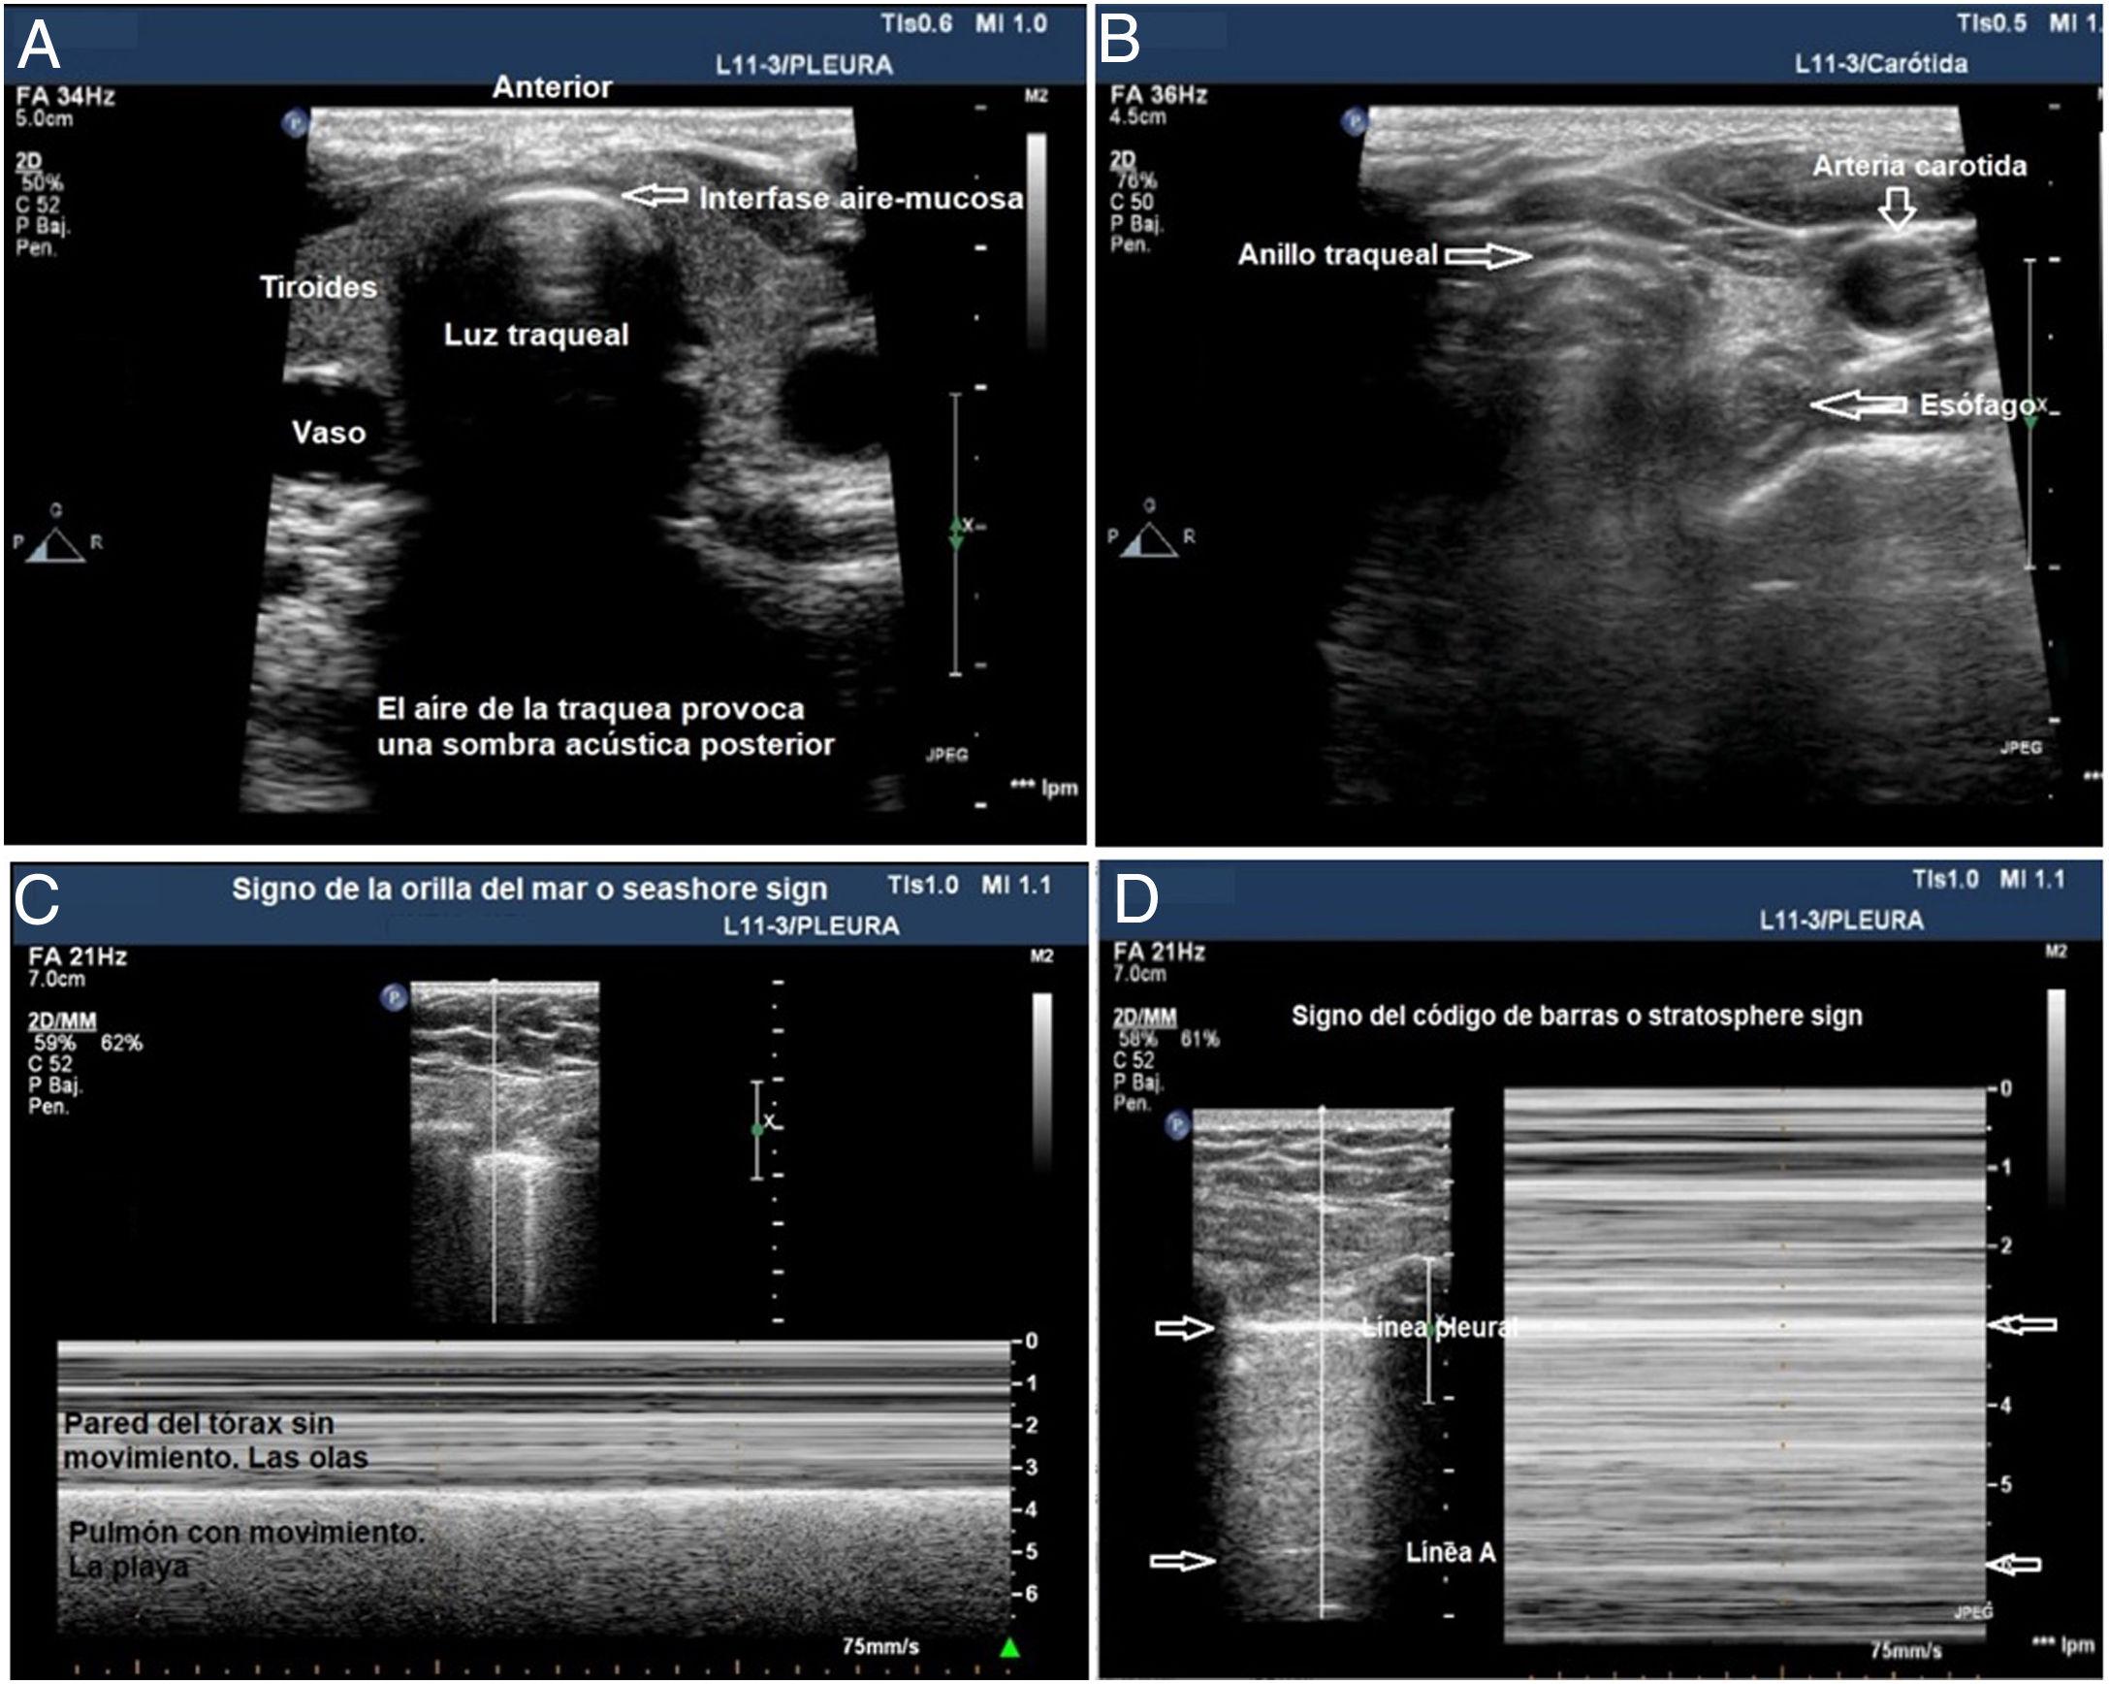Click the 2D/MM mode label in panel C

pyautogui.click(x=62, y=1021)
